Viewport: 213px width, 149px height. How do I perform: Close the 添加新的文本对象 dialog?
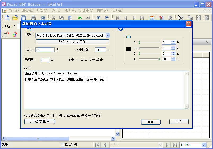coord(188,24)
